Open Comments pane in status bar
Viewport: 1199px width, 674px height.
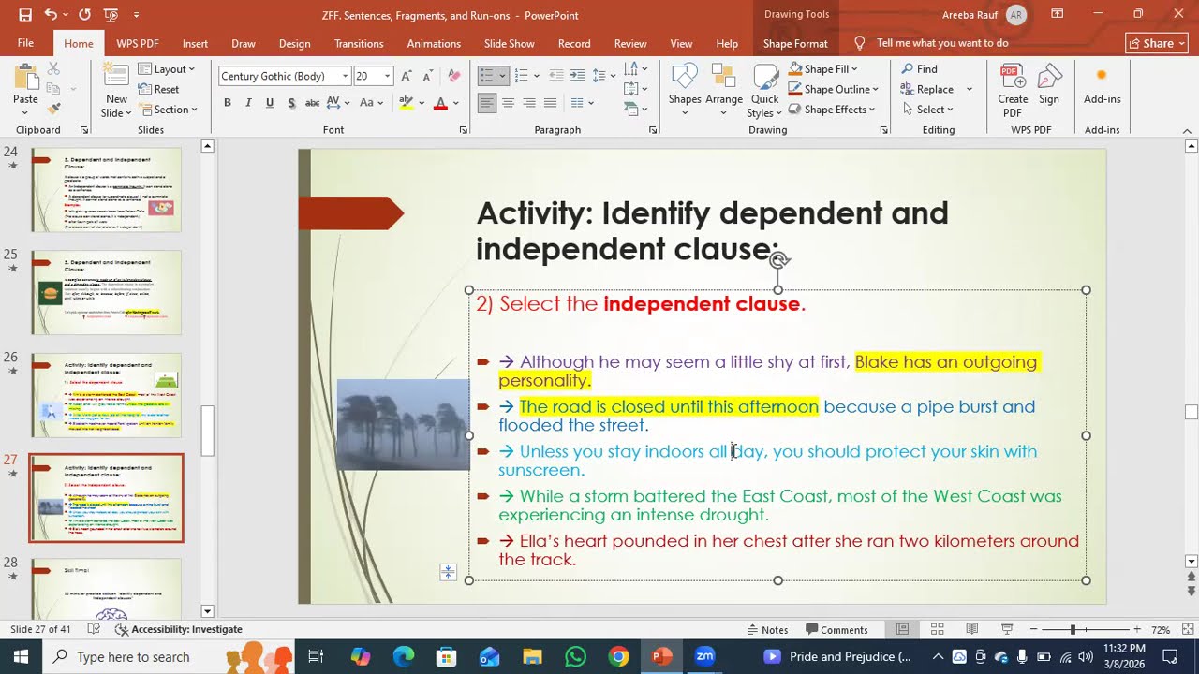pyautogui.click(x=837, y=629)
